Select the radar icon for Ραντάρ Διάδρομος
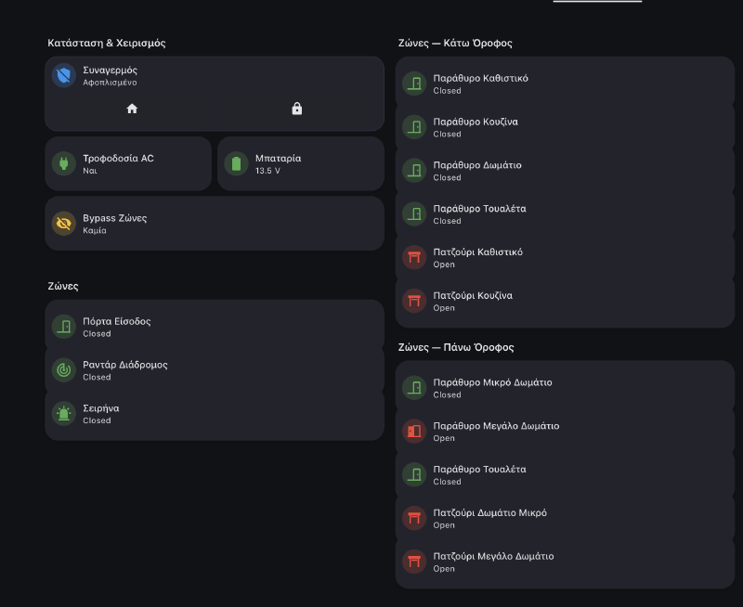 [x=63, y=370]
